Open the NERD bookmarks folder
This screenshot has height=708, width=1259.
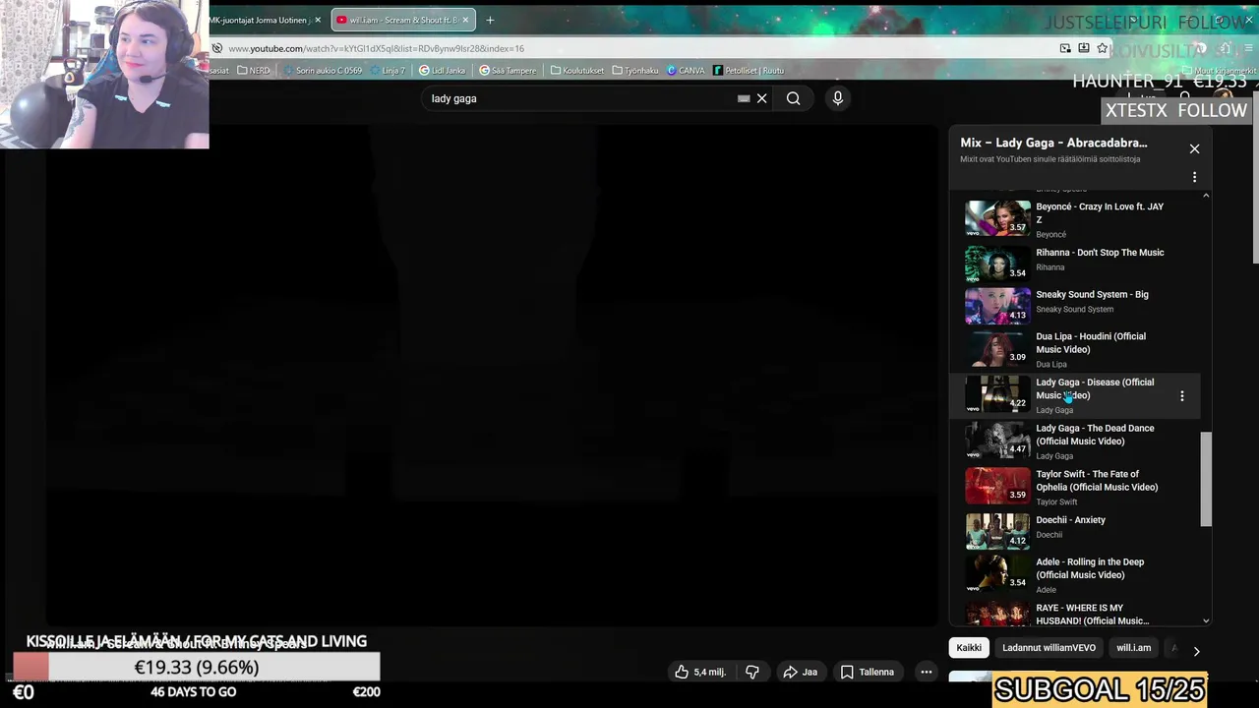coord(253,71)
